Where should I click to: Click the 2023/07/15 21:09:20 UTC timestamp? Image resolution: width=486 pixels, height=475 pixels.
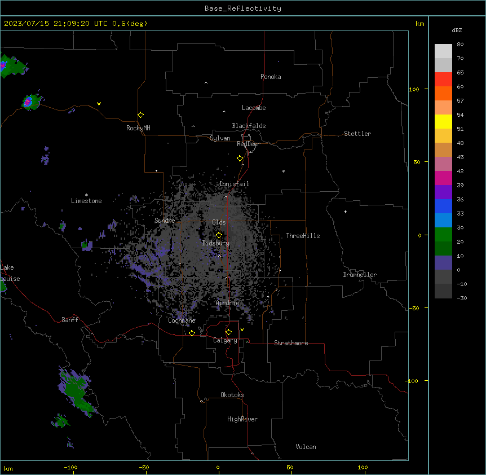pyautogui.click(x=56, y=24)
